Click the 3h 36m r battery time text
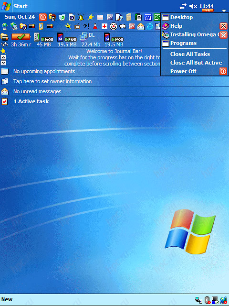The image size is (229, 306). 21,44
